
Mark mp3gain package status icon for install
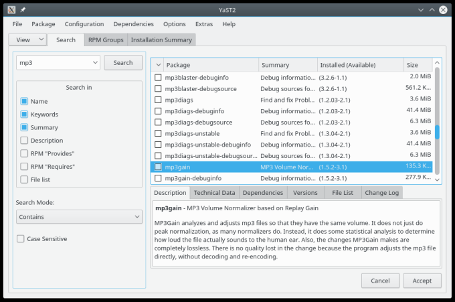point(159,167)
